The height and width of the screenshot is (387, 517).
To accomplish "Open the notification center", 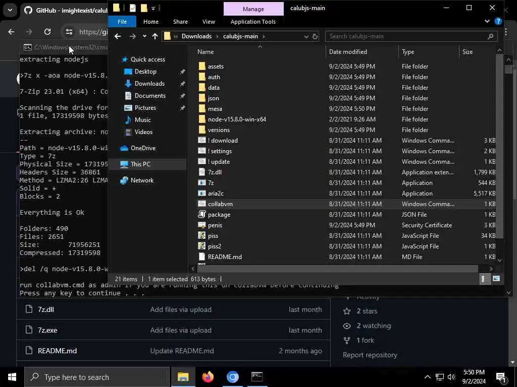I will [501, 377].
